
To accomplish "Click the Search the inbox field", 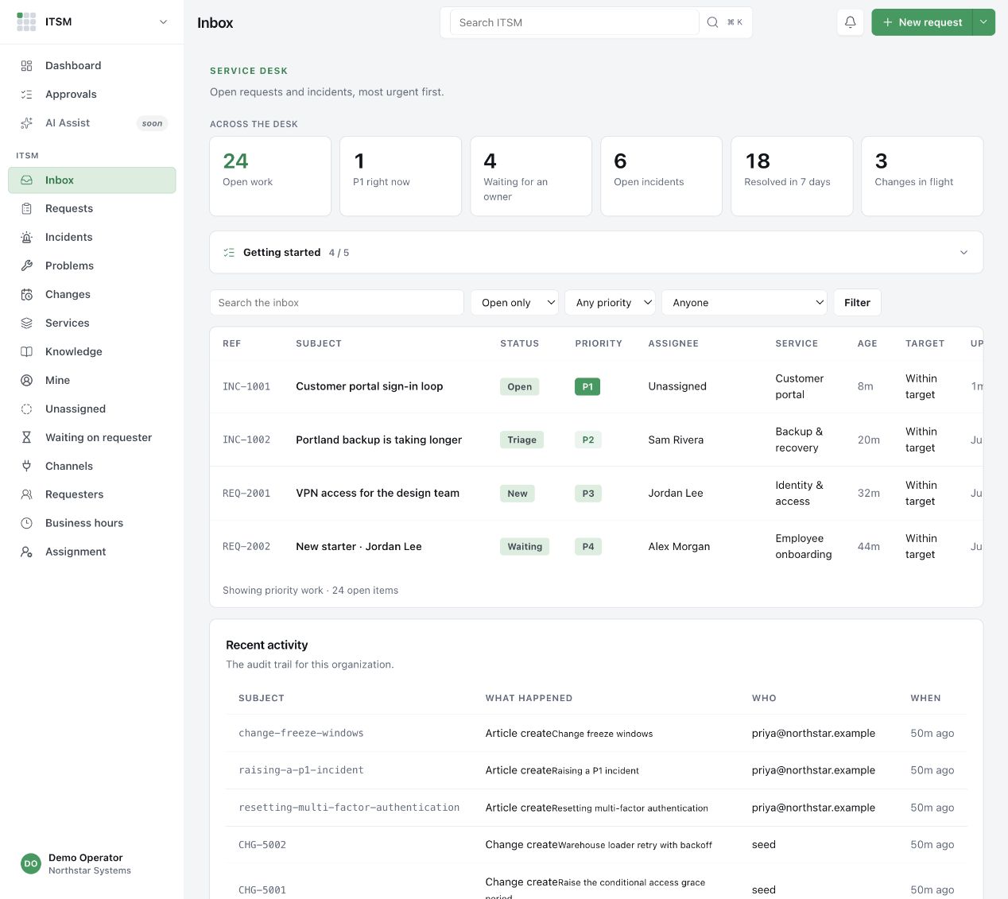I will pos(336,303).
